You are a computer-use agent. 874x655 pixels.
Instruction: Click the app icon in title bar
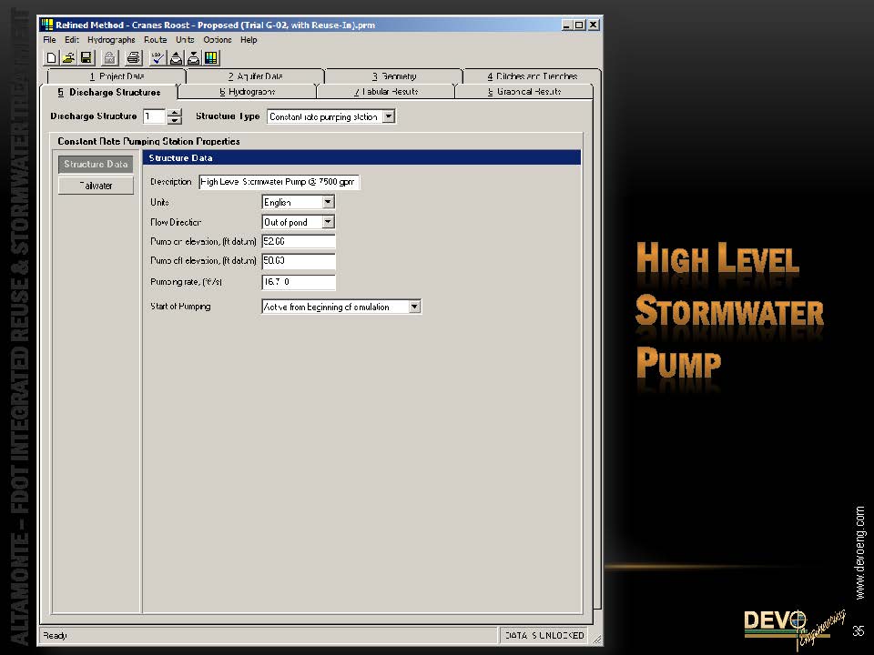point(47,25)
